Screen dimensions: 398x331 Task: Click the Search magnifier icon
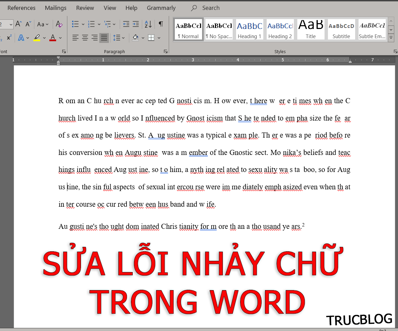click(194, 8)
